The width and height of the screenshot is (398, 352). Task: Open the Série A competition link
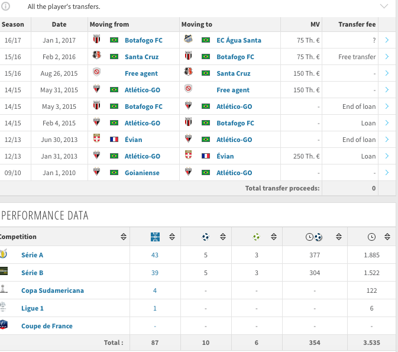pos(32,255)
